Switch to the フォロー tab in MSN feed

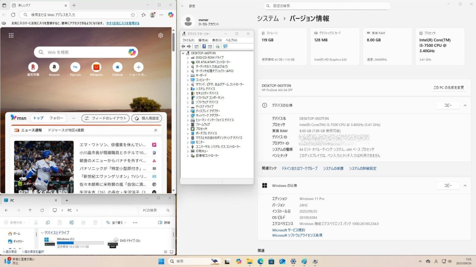56,118
